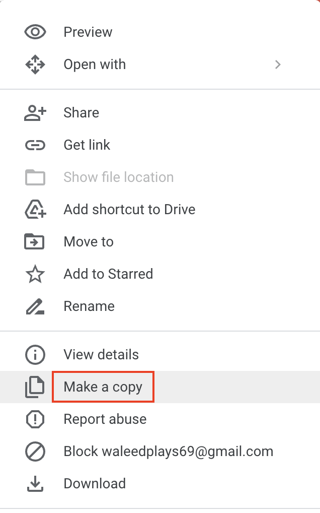This screenshot has width=320, height=513.
Task: Click the Get link chain icon
Action: [35, 145]
